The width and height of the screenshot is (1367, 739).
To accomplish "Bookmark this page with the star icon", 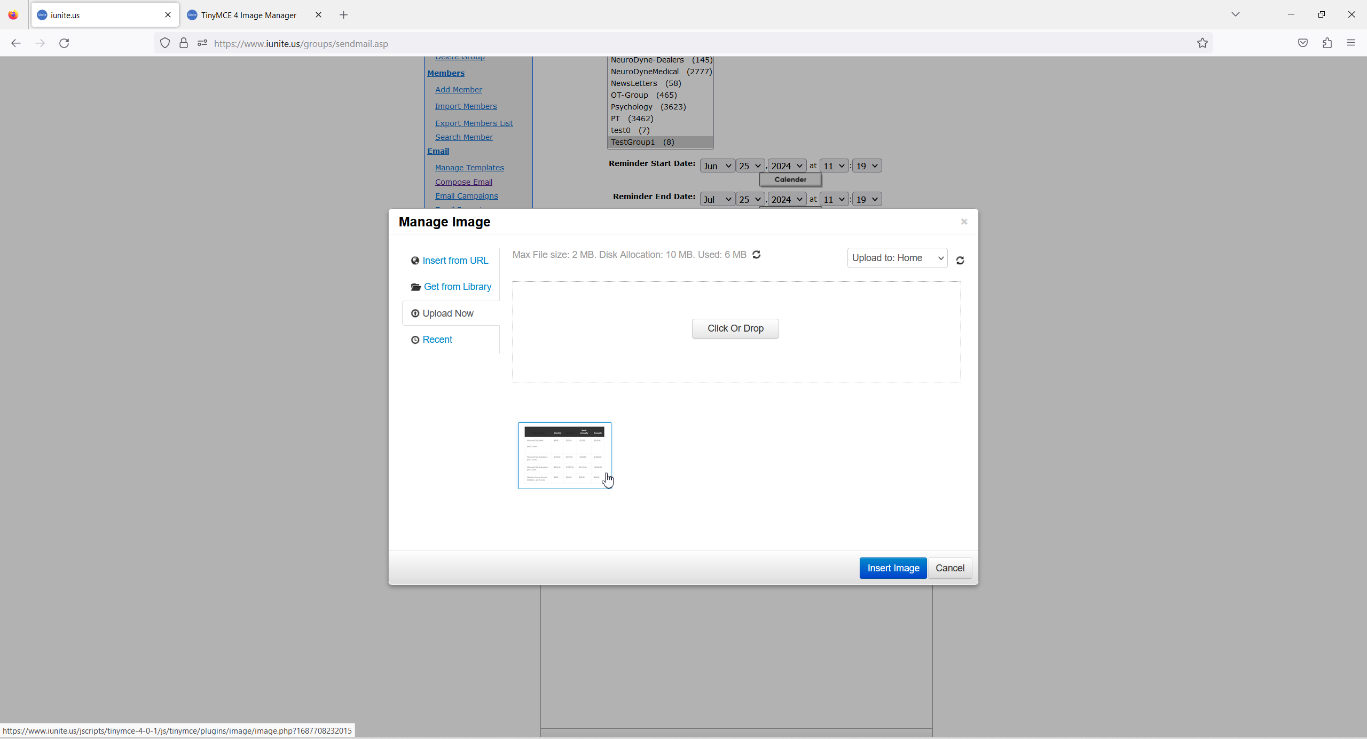I will tap(1202, 43).
